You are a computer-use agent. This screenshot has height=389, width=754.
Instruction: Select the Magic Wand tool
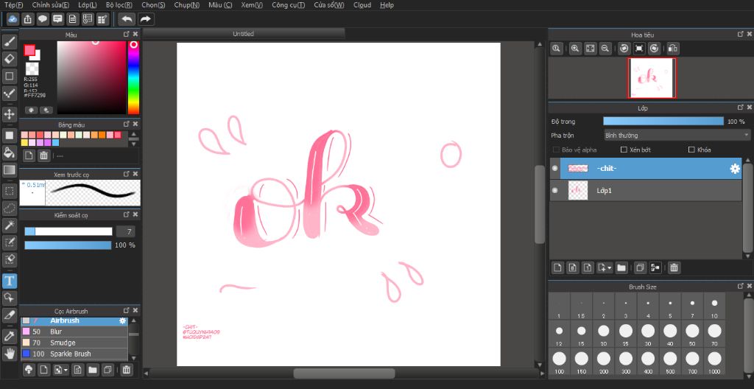tap(9, 225)
